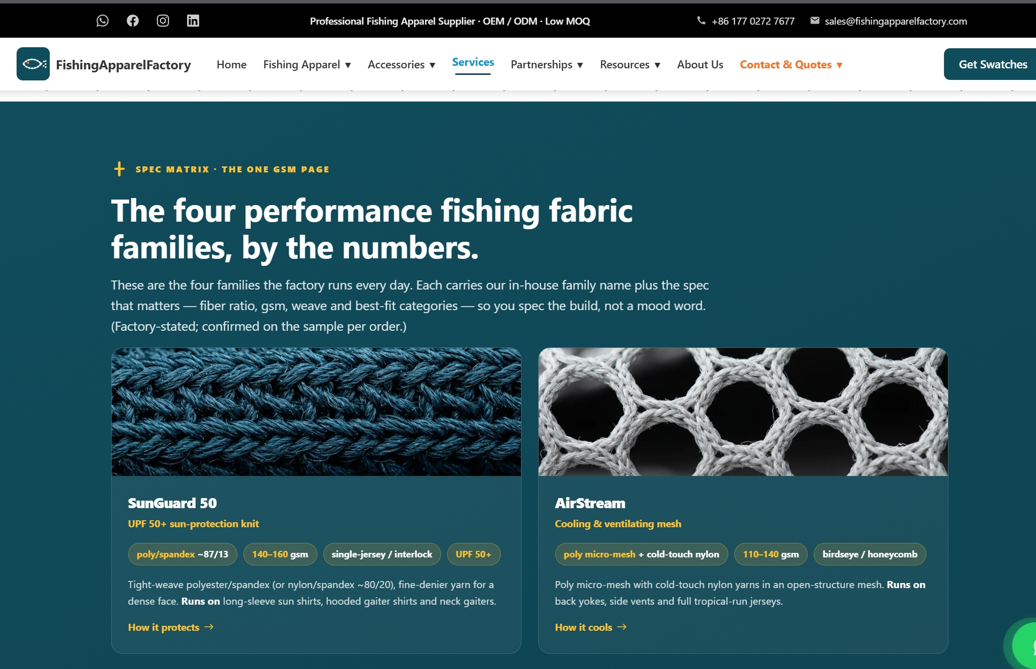The height and width of the screenshot is (669, 1036).
Task: Click the envelope email icon
Action: [815, 21]
